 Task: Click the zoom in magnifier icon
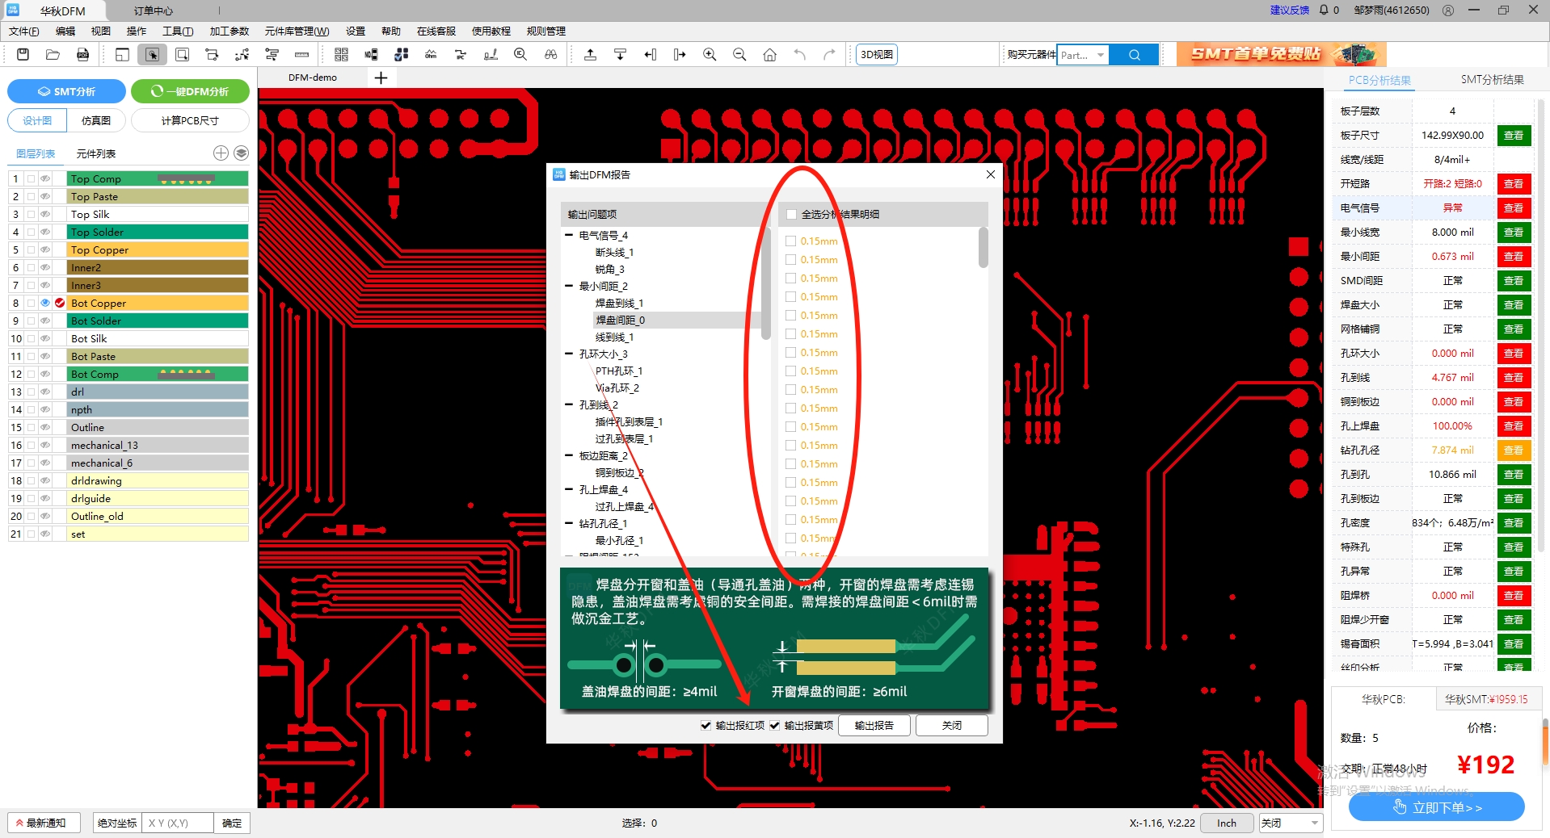pyautogui.click(x=710, y=55)
